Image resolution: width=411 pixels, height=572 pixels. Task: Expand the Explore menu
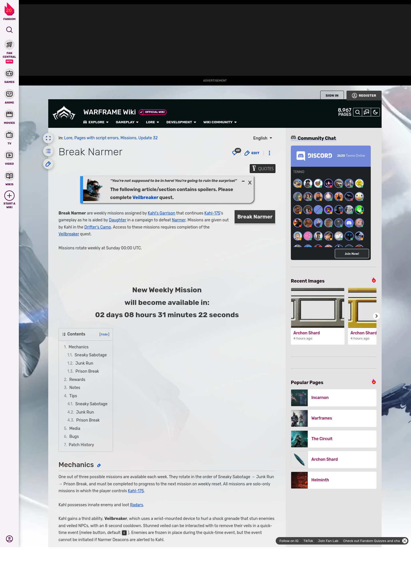(96, 122)
